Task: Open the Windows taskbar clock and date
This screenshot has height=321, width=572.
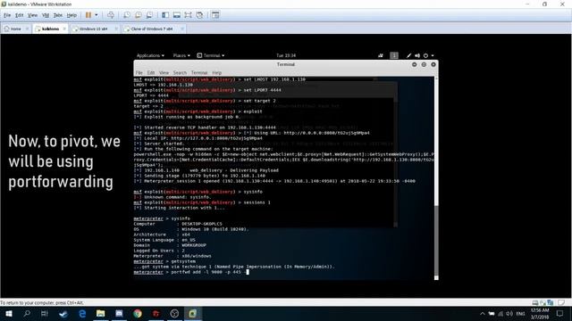Action: click(x=540, y=313)
